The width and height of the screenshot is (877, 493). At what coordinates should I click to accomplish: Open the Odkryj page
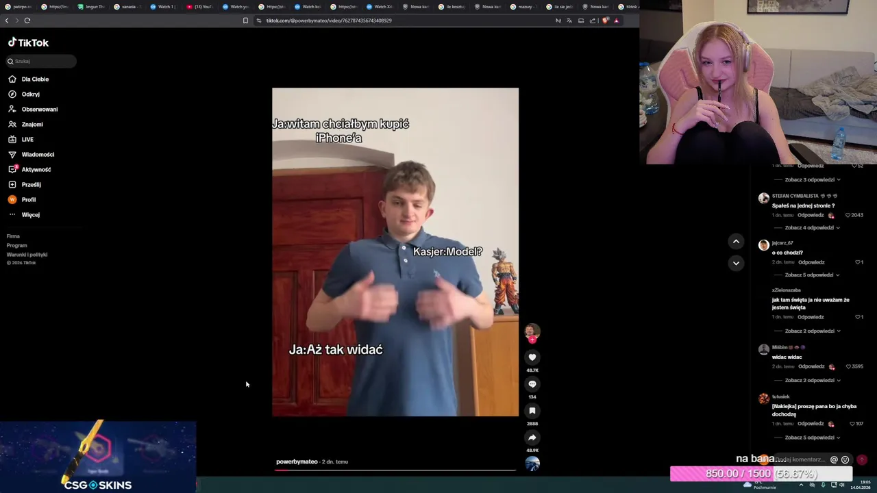pyautogui.click(x=24, y=94)
